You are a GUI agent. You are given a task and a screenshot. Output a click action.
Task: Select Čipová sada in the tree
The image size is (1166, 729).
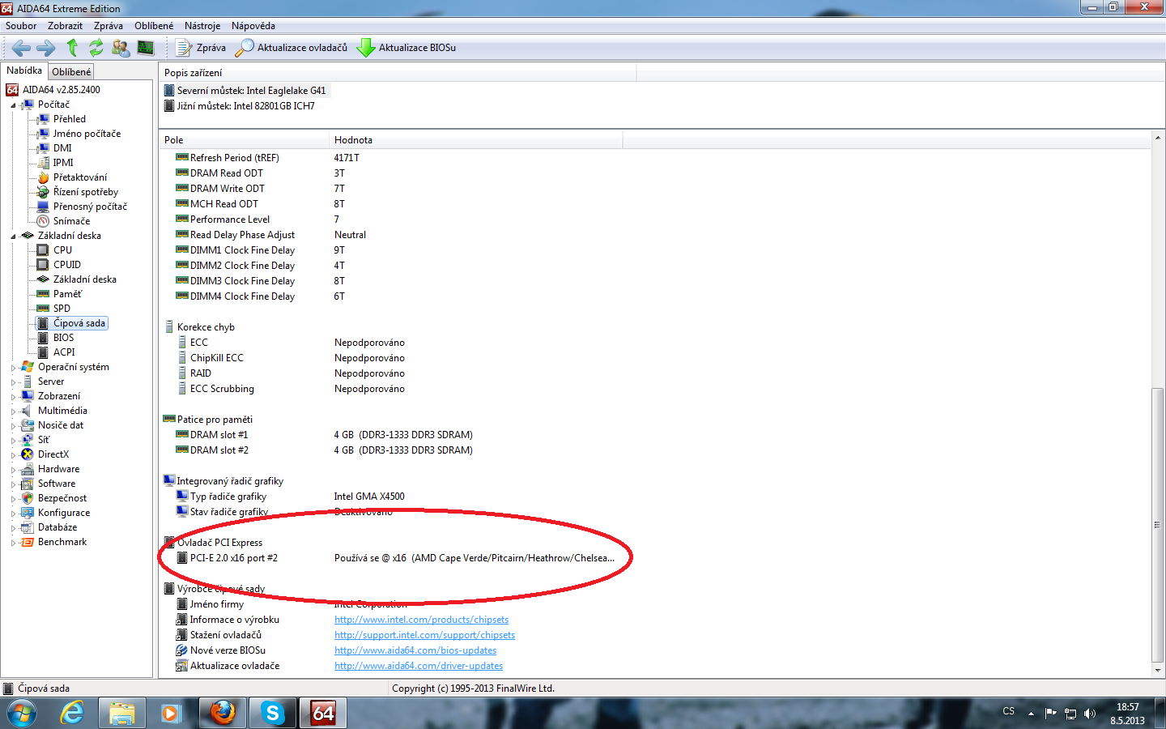point(79,323)
